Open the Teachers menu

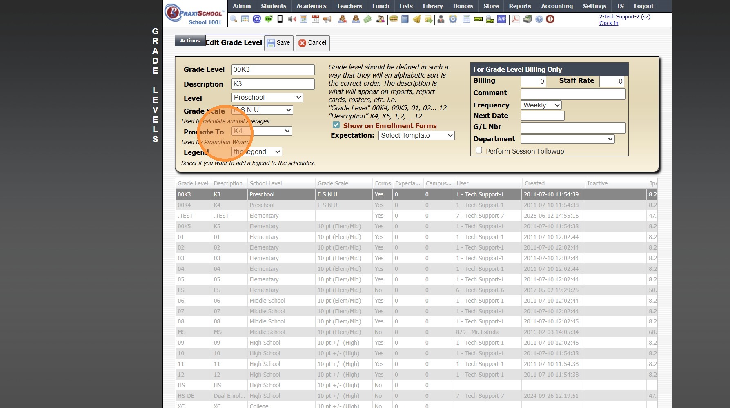(349, 6)
